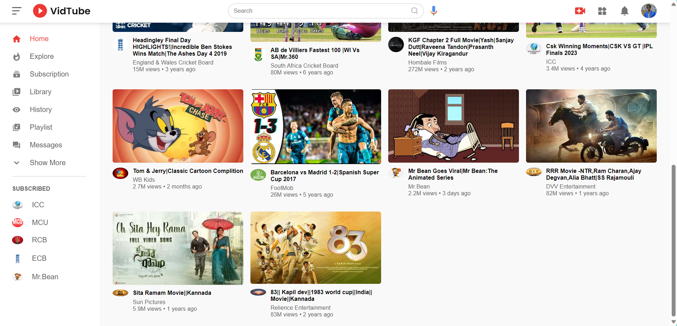
Task: Open the Library section
Action: pyautogui.click(x=40, y=92)
